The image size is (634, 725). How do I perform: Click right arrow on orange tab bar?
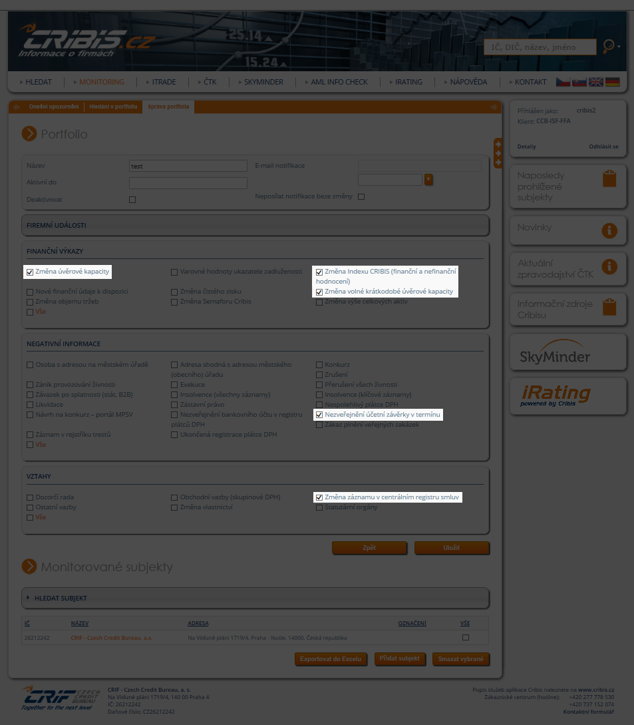[494, 107]
